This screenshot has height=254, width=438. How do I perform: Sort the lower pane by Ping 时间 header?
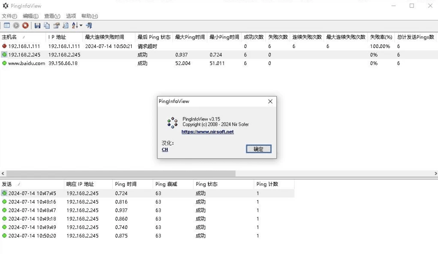click(125, 184)
